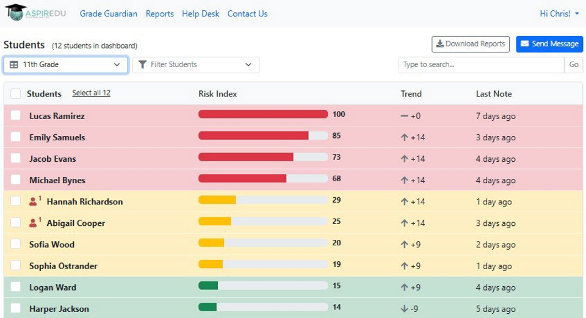Click the Go search button
The image size is (586, 318).
click(574, 65)
